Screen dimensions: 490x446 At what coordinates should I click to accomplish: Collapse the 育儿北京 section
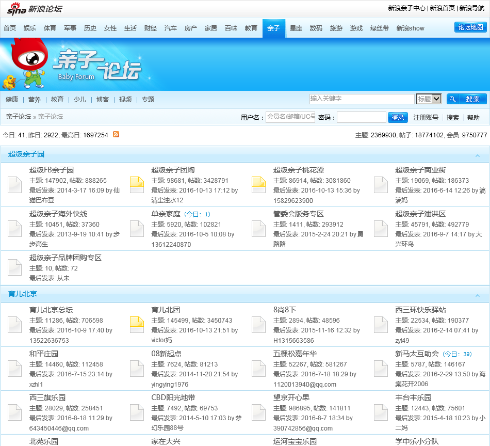pos(478,295)
